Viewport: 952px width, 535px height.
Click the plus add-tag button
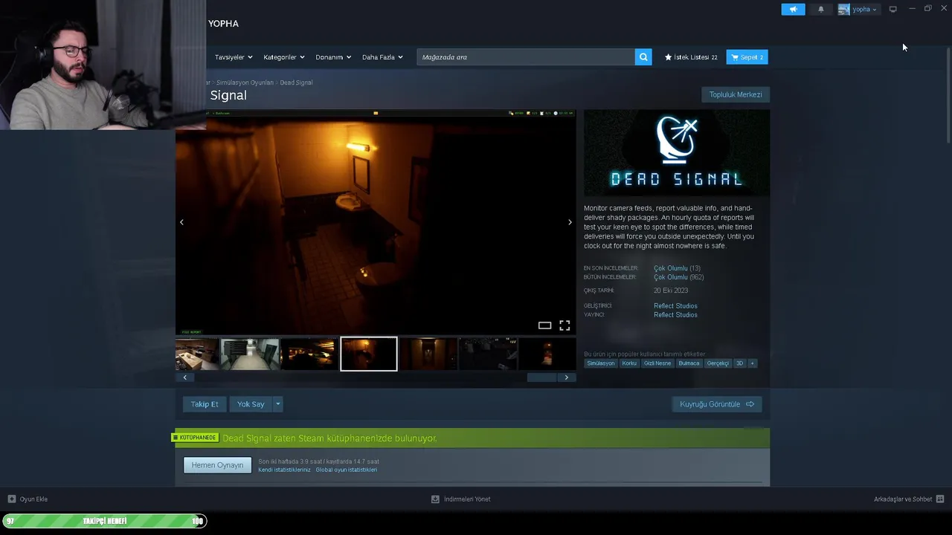point(752,363)
